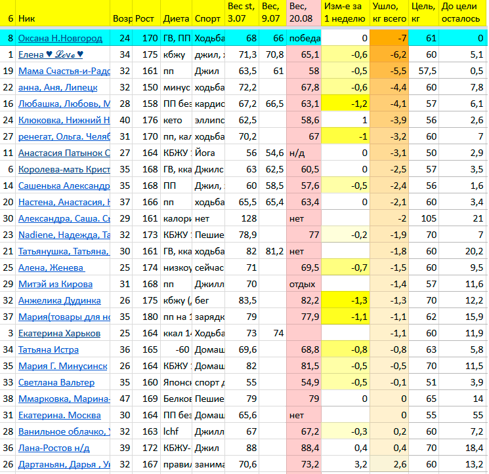Select the Цель, кг header cell

pos(422,13)
